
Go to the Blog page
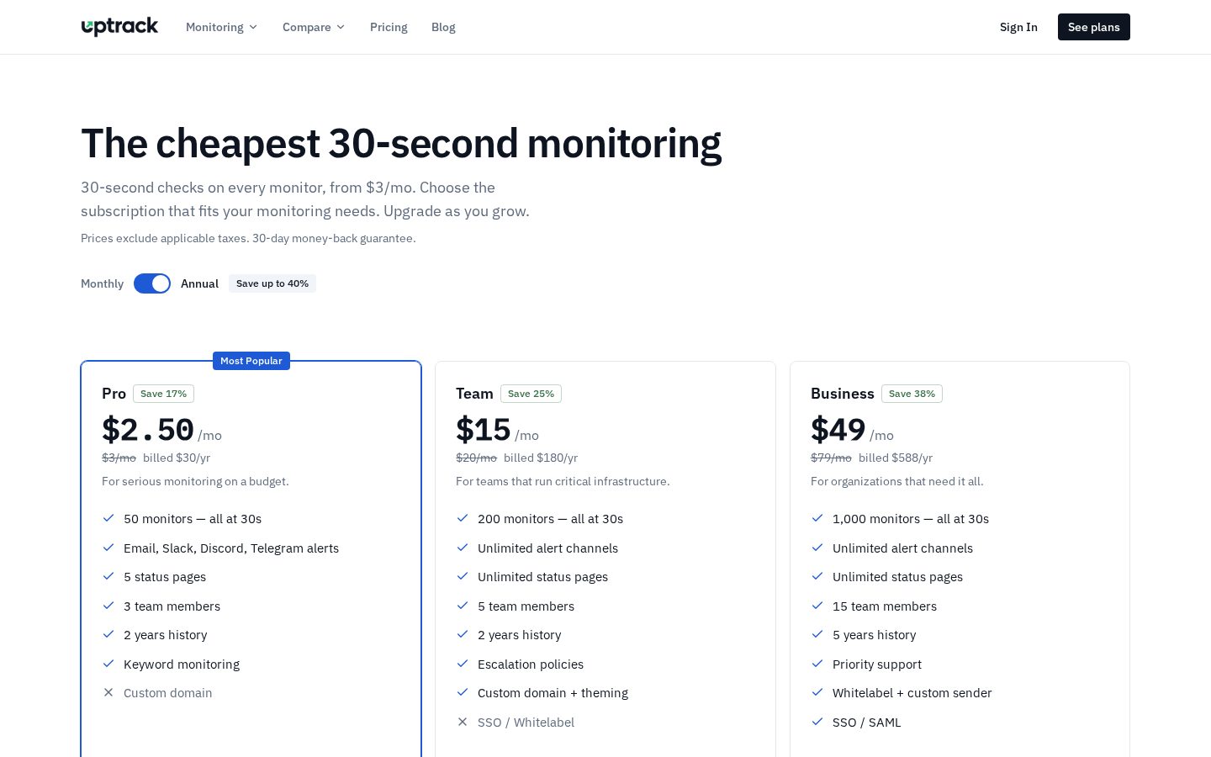[443, 27]
